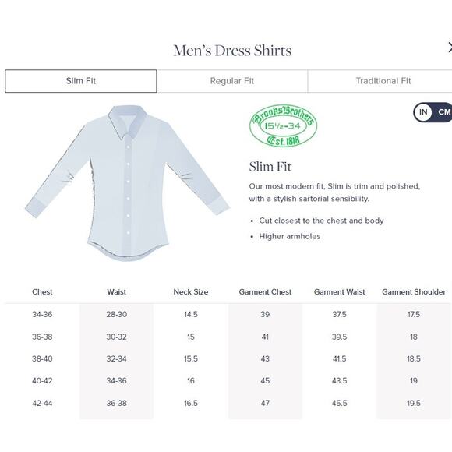Viewport: 452px width, 452px height.
Task: Click the 19 garment shoulder cell
Action: 414,381
